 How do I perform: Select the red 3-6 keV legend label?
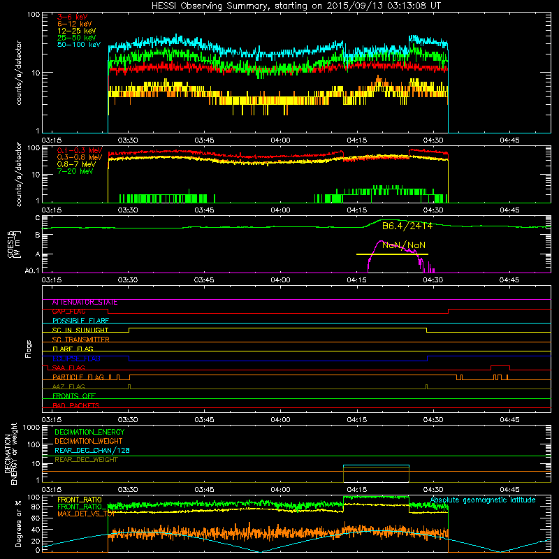pos(73,17)
